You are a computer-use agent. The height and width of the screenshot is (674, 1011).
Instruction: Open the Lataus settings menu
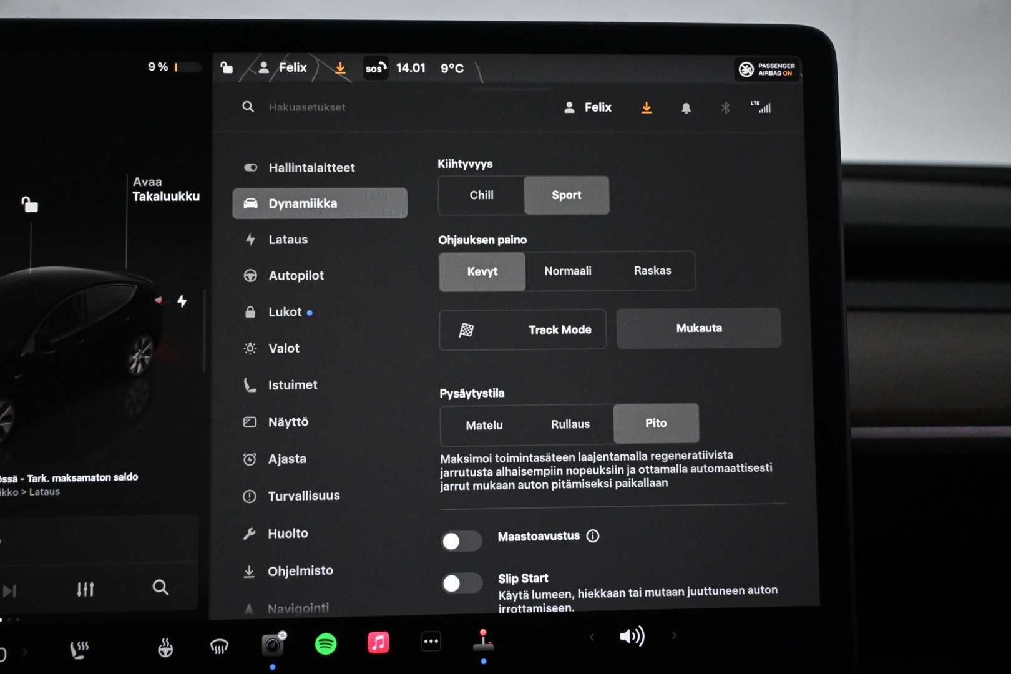click(288, 240)
